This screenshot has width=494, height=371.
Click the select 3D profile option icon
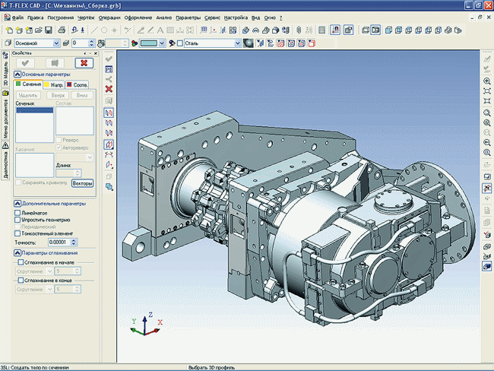109,113
